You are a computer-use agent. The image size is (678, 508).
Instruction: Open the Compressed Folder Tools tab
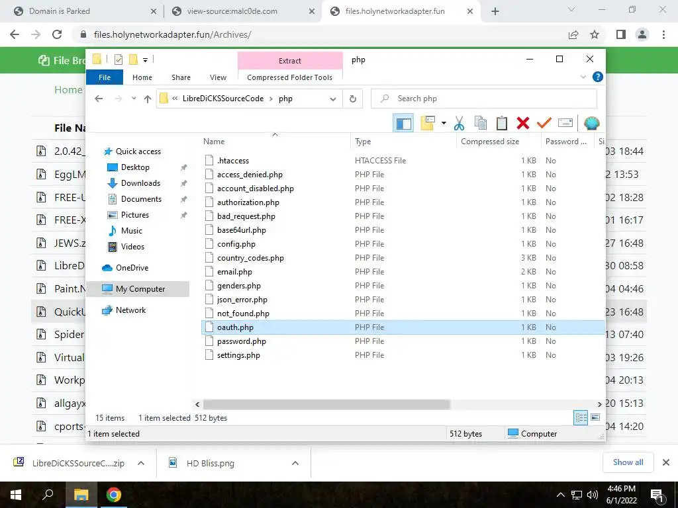pos(290,77)
